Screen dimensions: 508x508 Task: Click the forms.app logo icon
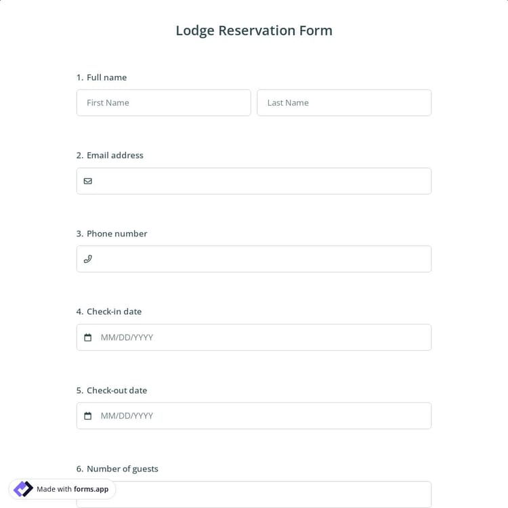click(x=23, y=489)
